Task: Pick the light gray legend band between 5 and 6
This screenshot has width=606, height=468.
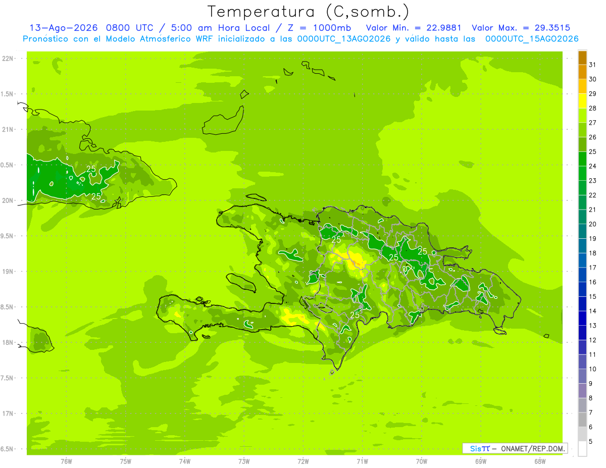Action: 582,435
